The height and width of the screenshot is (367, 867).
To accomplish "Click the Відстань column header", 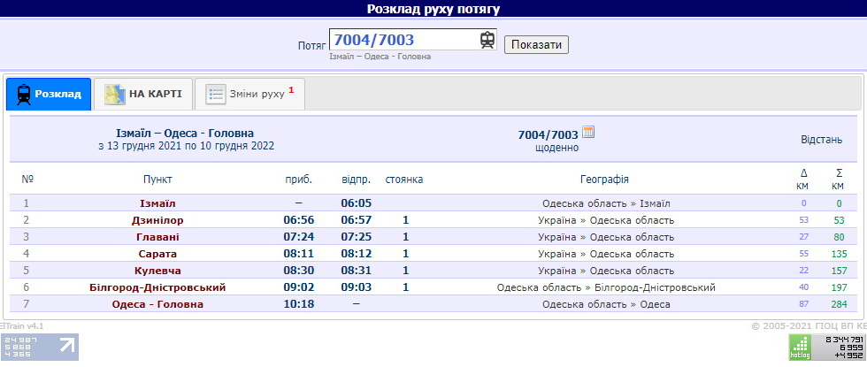I will 822,140.
